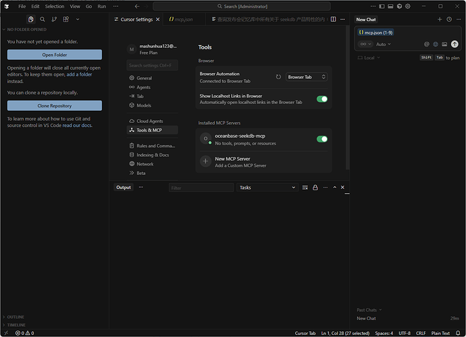
Task: Open the Search view in sidebar
Action: pyautogui.click(x=43, y=20)
